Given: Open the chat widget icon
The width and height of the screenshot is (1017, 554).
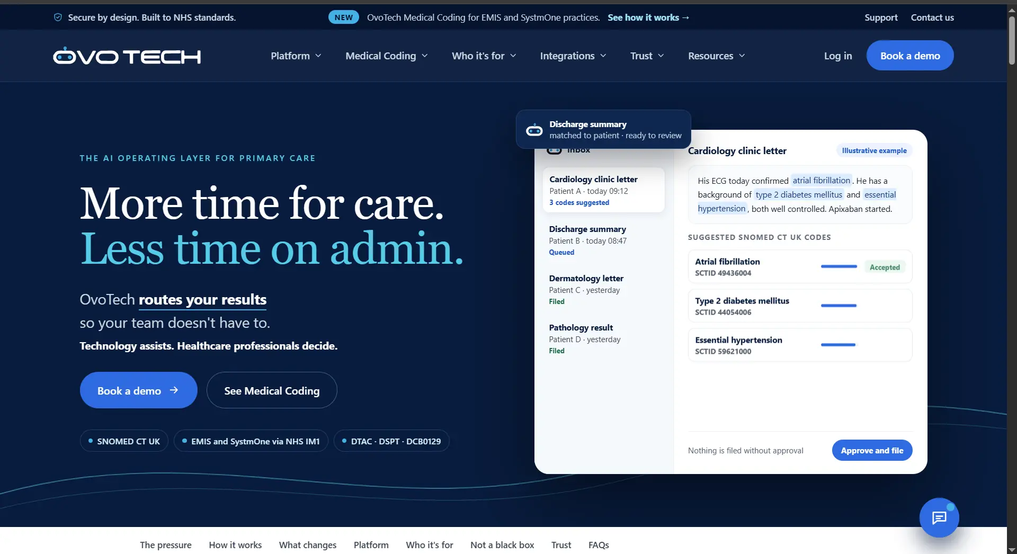Looking at the screenshot, I should click(x=939, y=517).
